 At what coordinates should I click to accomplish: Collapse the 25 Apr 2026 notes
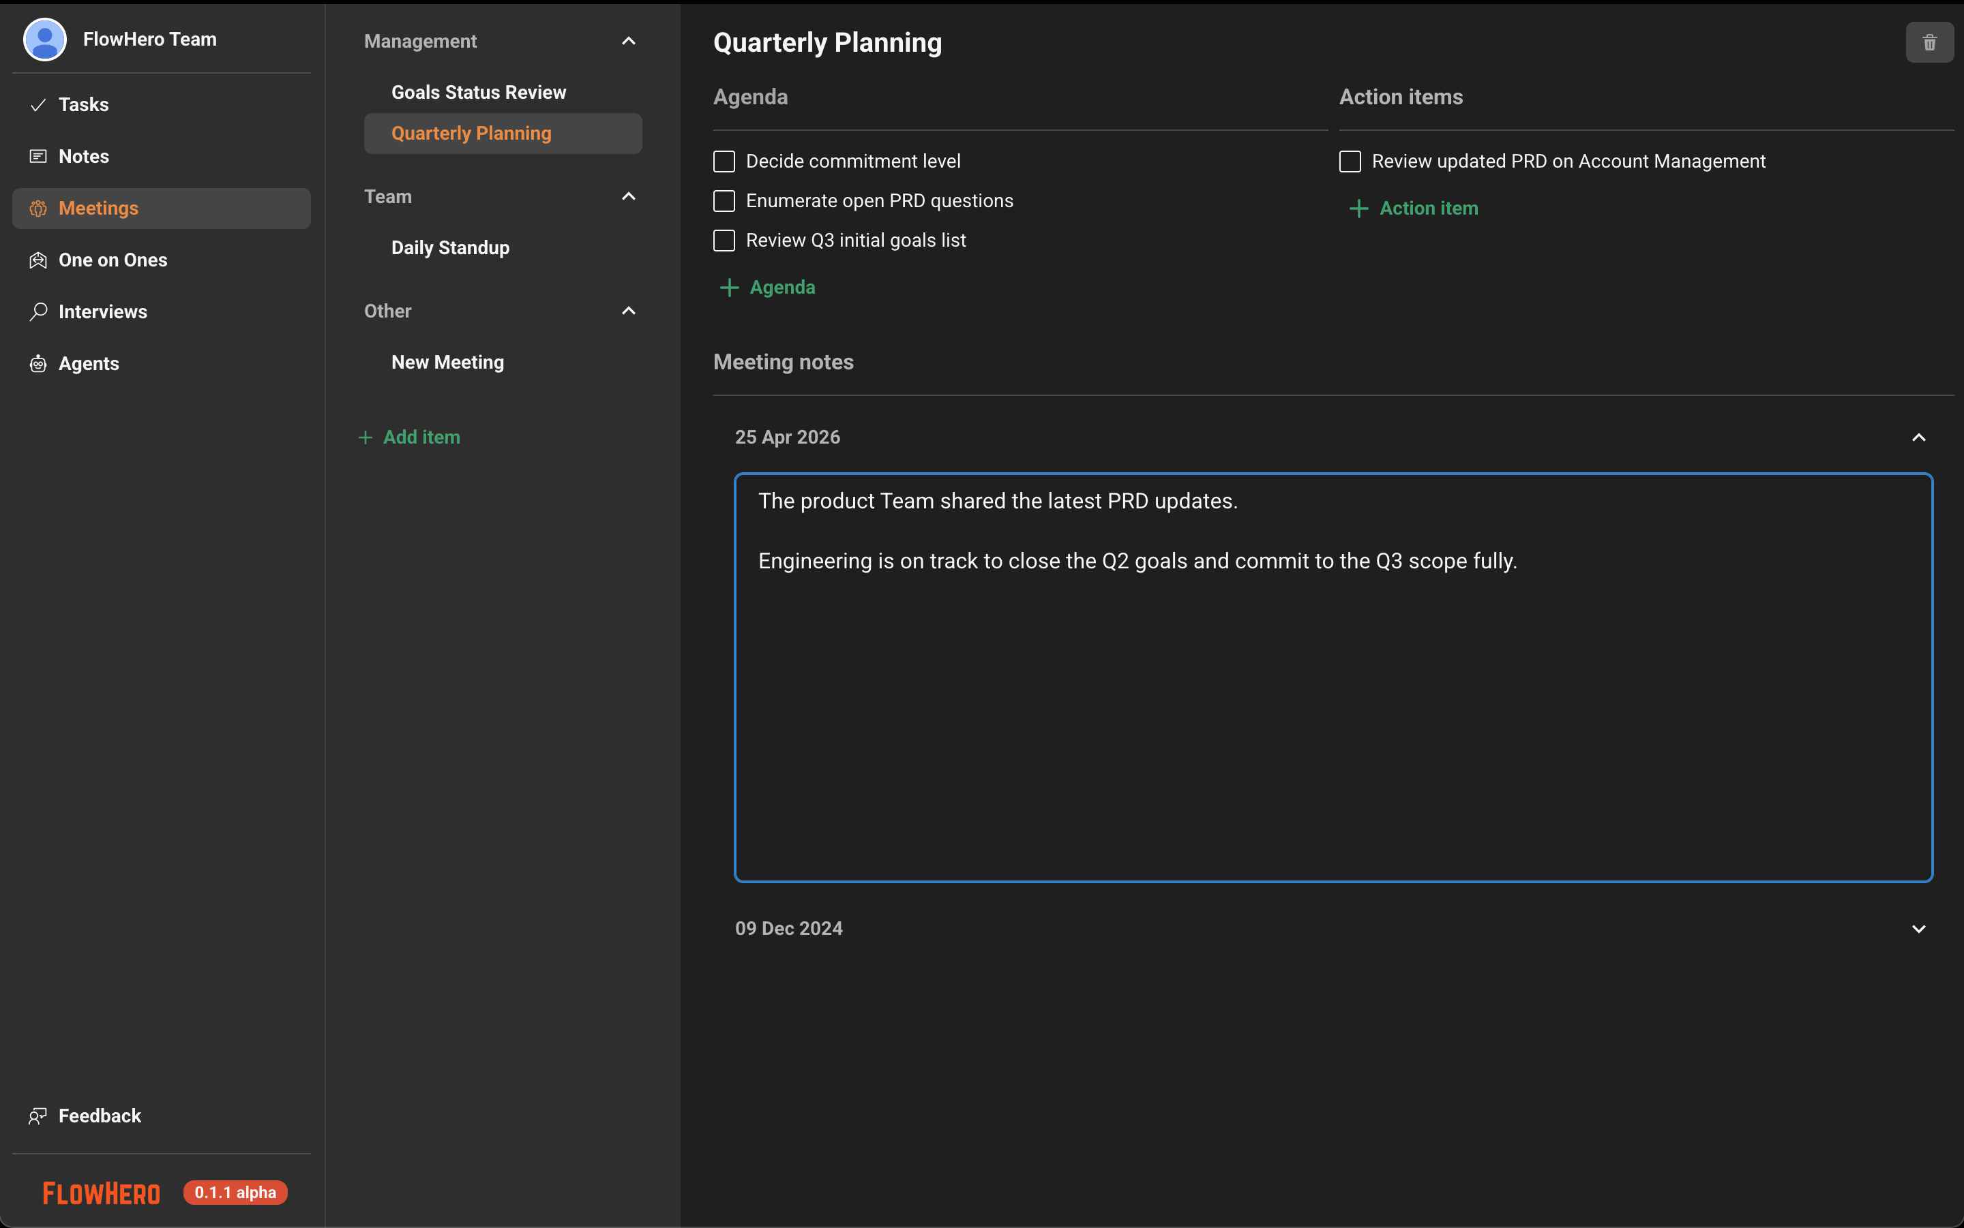pos(1918,438)
